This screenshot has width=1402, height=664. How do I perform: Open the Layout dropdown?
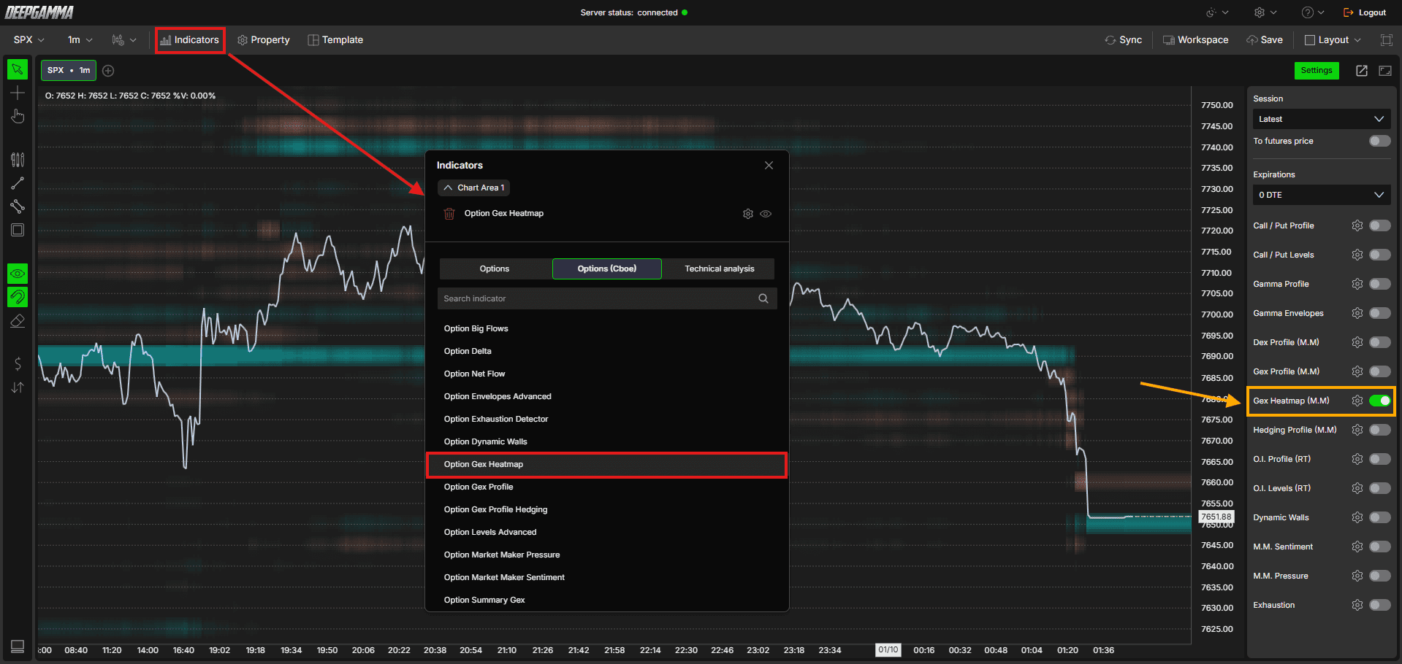click(1333, 40)
